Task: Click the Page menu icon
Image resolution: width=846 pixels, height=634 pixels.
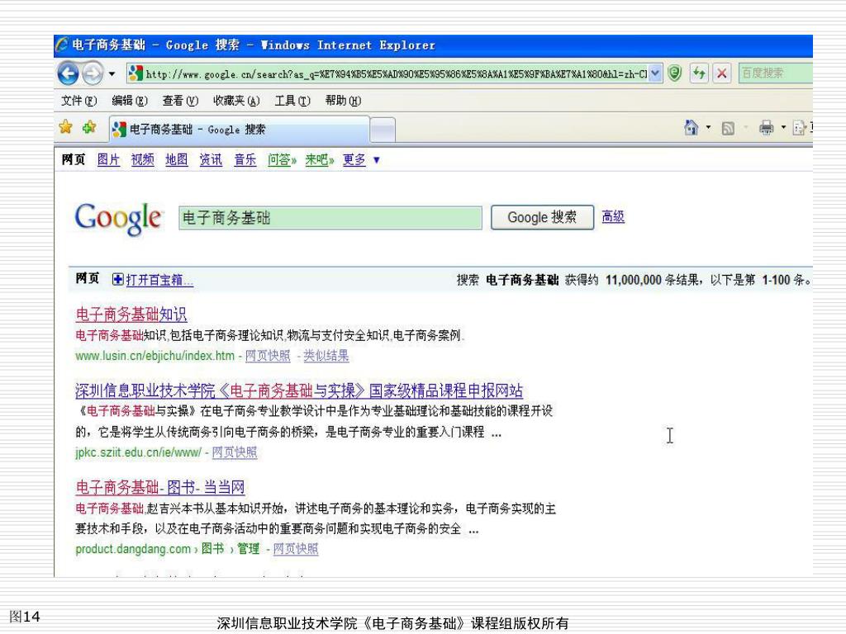Action: (x=800, y=128)
